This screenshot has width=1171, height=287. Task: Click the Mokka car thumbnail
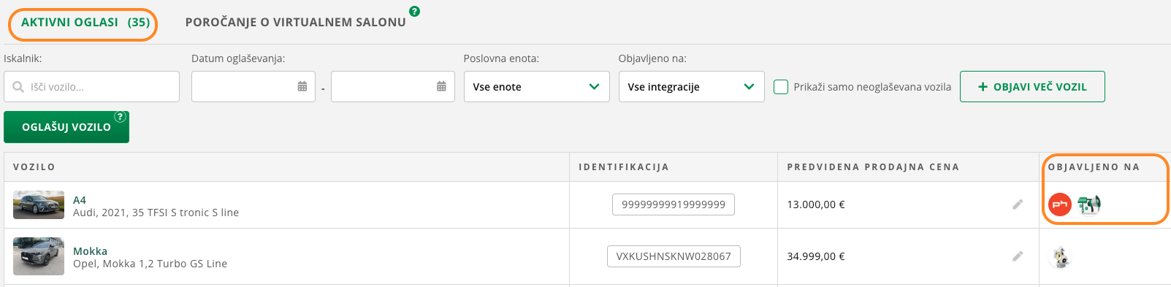click(39, 256)
